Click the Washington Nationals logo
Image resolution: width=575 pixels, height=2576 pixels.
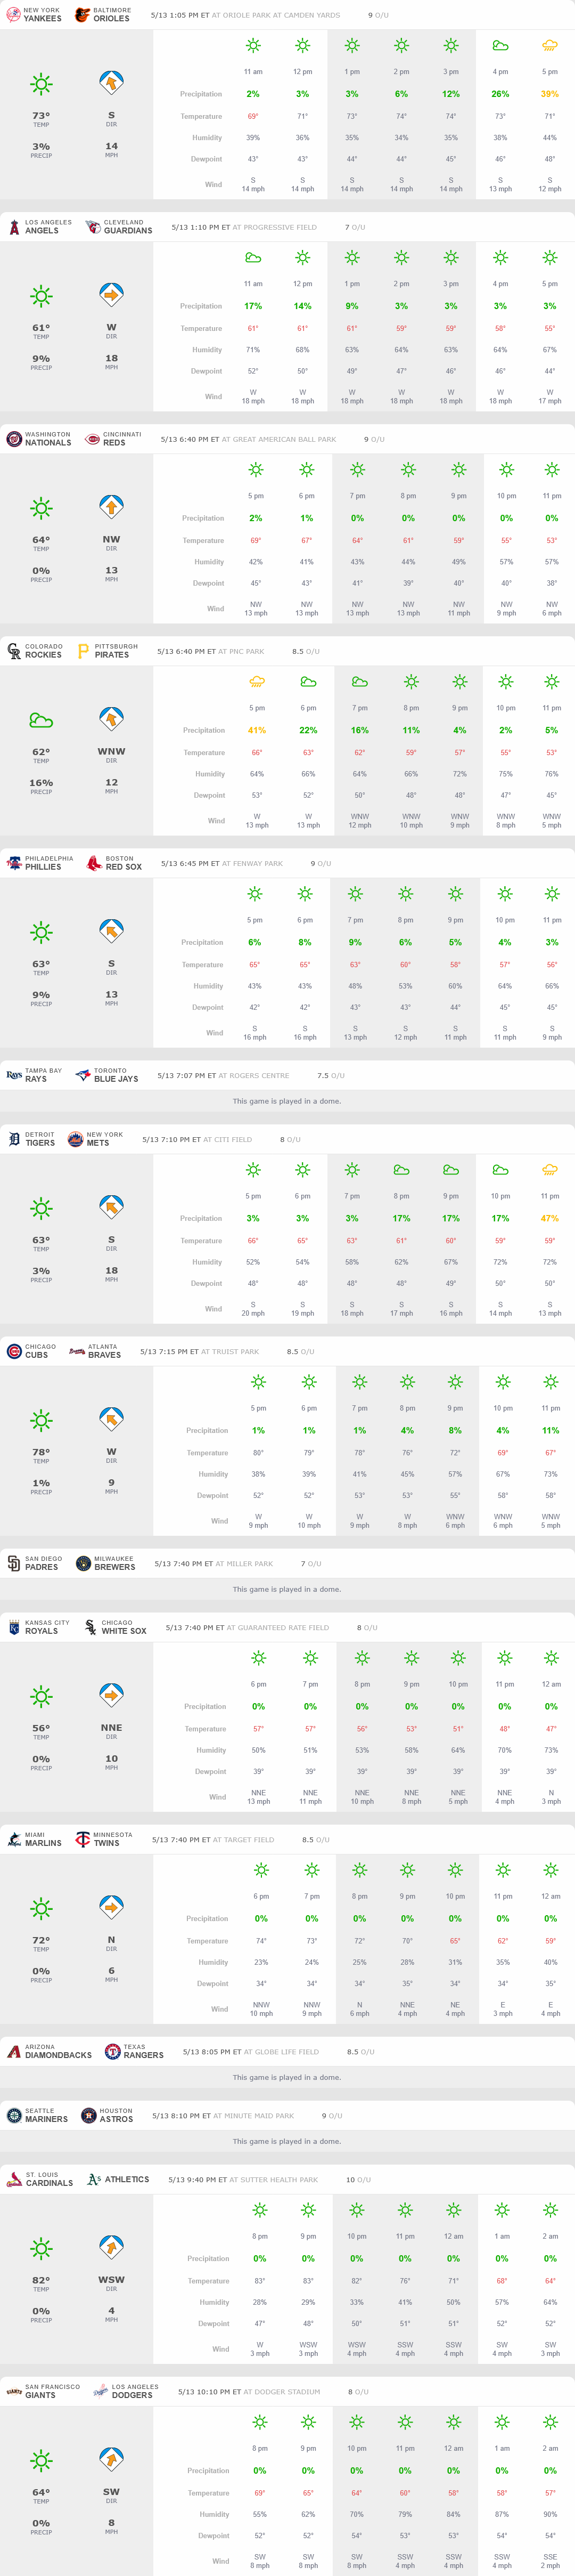14,439
